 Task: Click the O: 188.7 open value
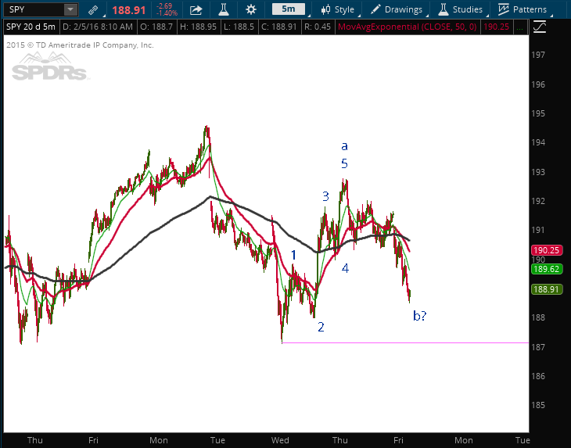tap(156, 27)
